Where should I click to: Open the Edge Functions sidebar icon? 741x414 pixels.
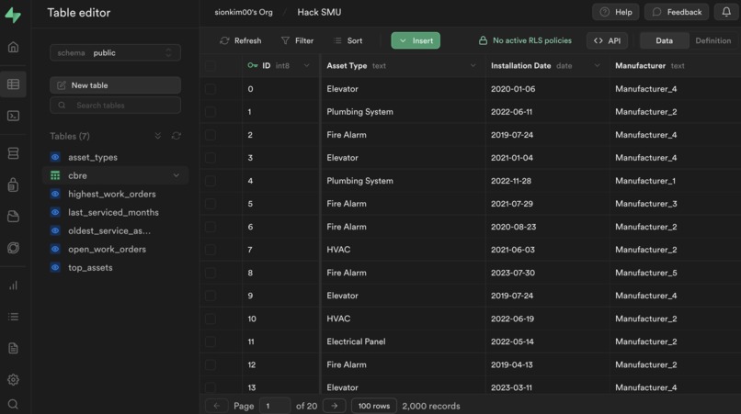(x=13, y=248)
